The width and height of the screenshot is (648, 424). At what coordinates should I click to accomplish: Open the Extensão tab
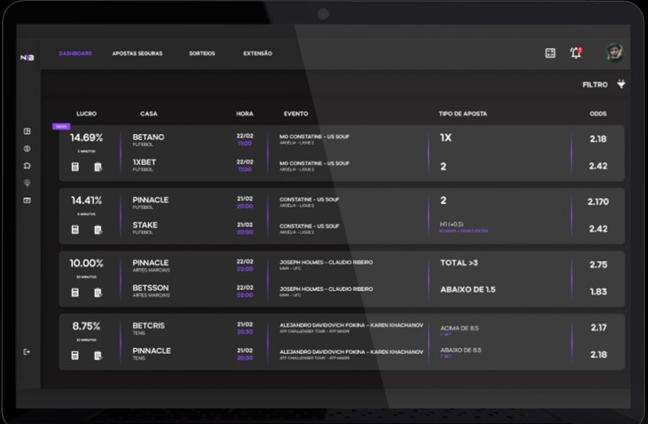(258, 53)
